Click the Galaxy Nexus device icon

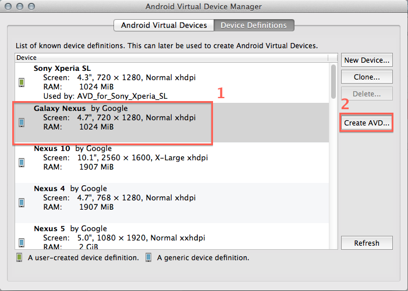click(22, 123)
